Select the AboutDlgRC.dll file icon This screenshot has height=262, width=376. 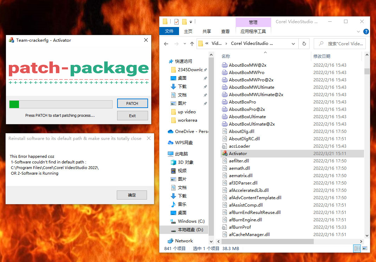pos(225,139)
